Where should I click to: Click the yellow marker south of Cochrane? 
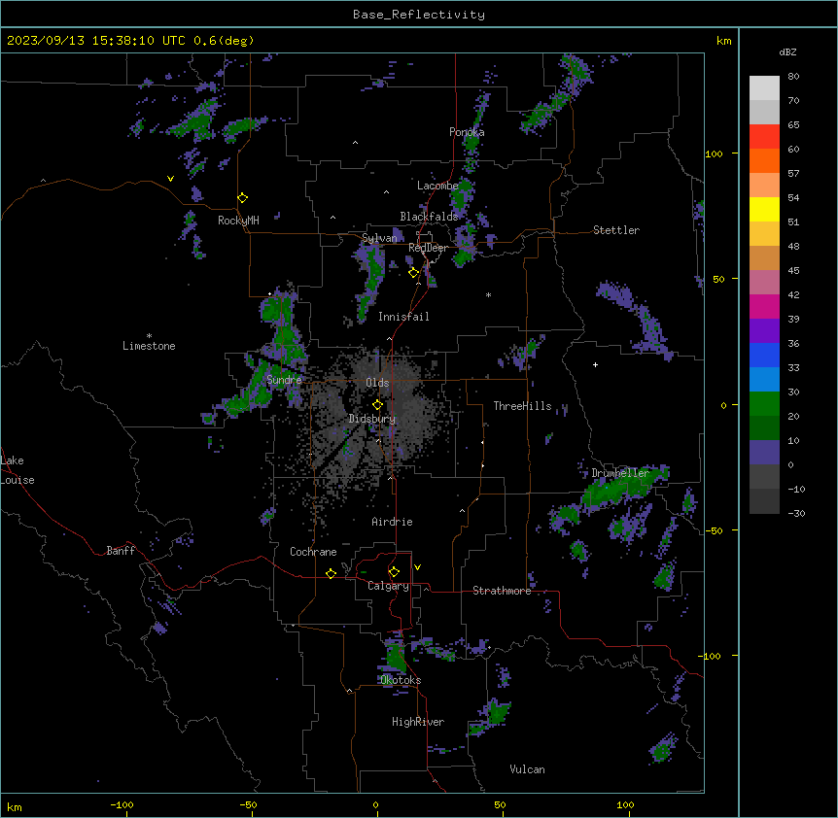[331, 573]
